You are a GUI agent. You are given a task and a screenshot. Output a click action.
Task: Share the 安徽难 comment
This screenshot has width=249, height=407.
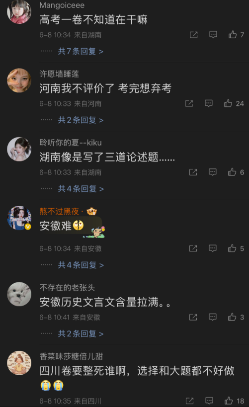click(193, 248)
